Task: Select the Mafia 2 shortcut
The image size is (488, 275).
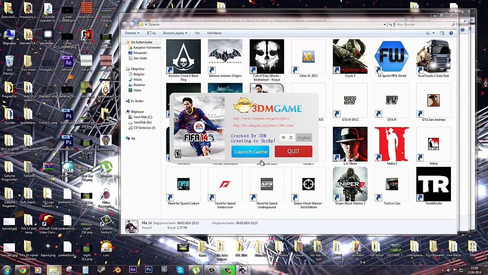Action: point(392,146)
